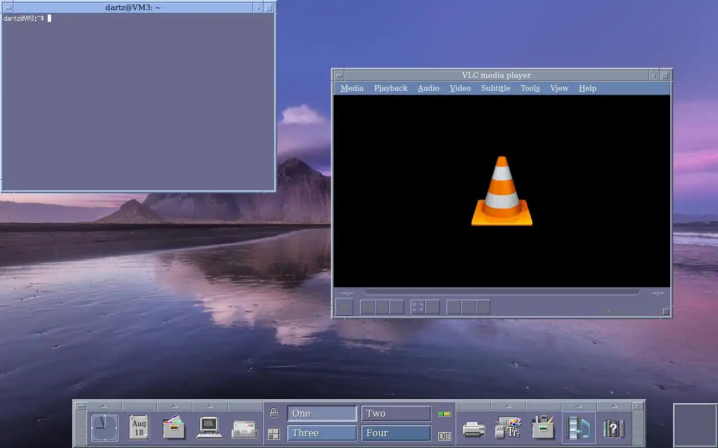Click VLC elapsed time label
The height and width of the screenshot is (448, 718).
click(347, 293)
